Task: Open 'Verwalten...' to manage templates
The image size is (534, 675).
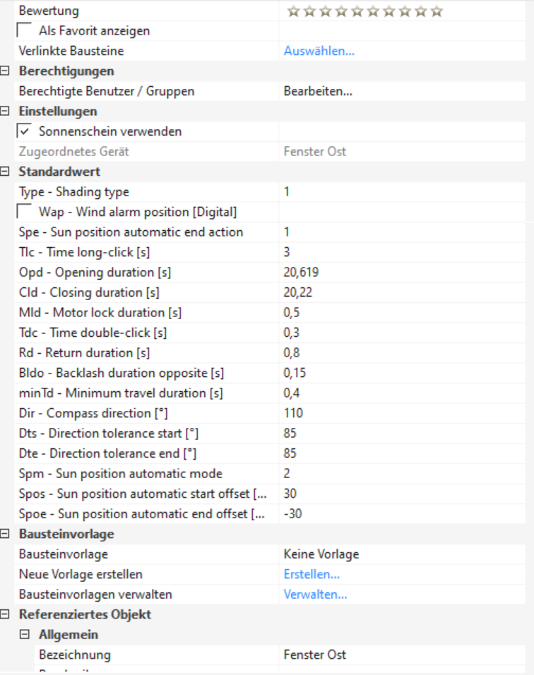Action: tap(315, 595)
